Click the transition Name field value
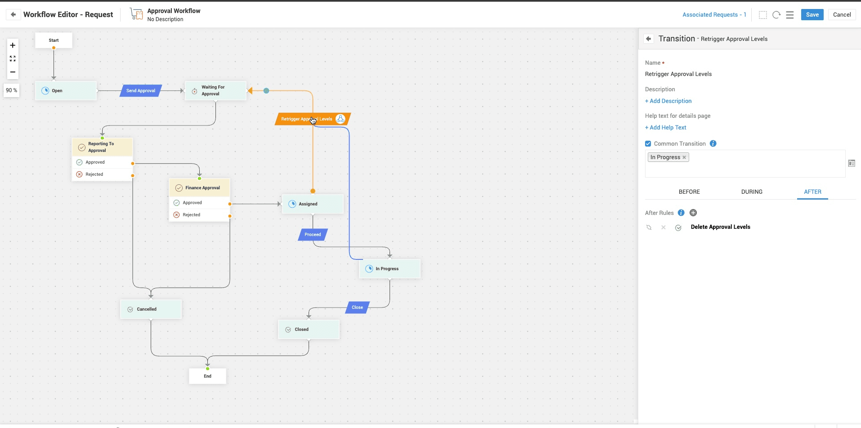 [x=678, y=74]
